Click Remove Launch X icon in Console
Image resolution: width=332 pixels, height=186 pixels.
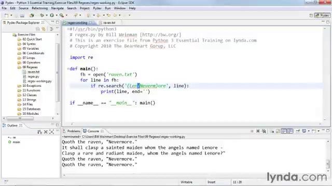coord(258,131)
